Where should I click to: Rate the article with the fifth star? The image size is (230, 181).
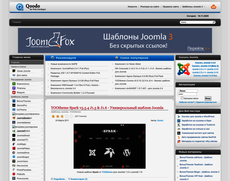71,116
